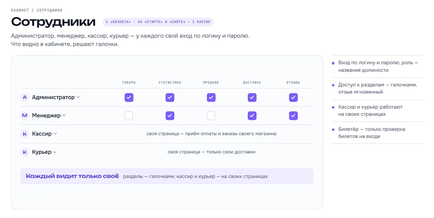Viewport: 434px width, 218px height.
Task: Uncheck Статистика access for Менеджер
Action: click(x=170, y=116)
